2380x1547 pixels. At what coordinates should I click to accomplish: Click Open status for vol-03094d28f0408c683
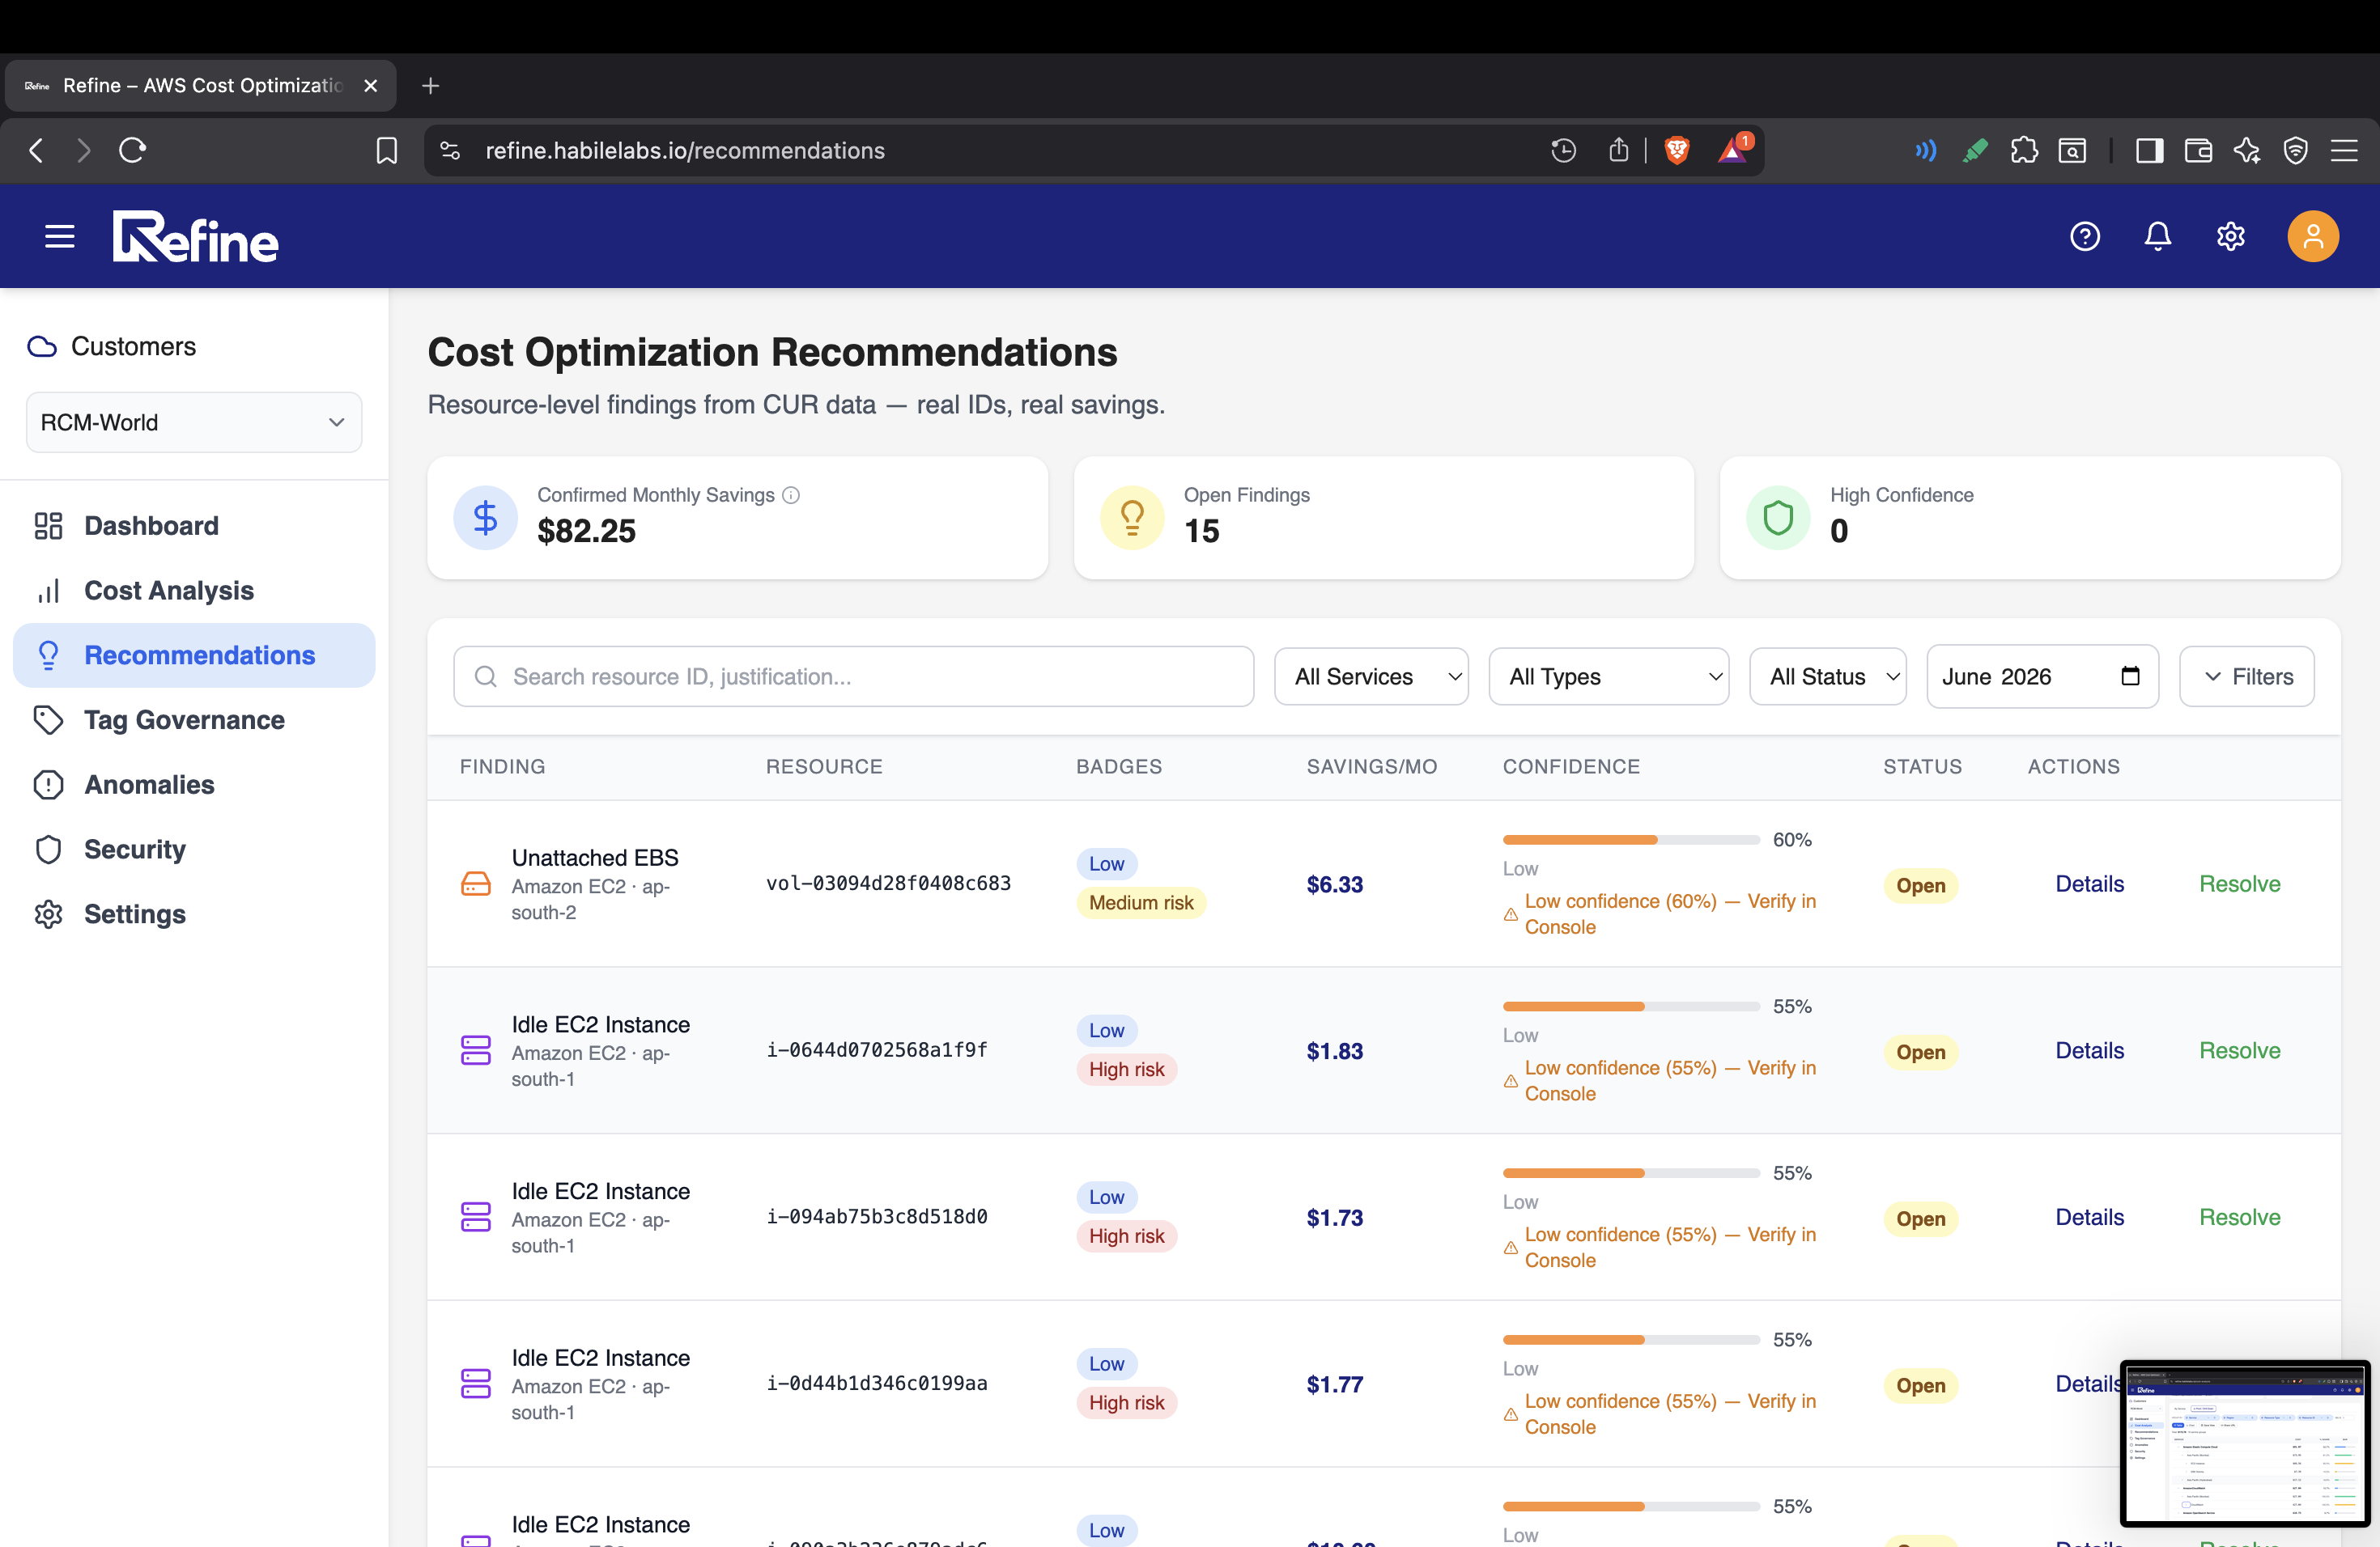point(1921,885)
